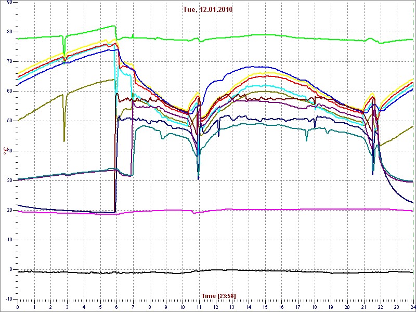Click hour 17 on the time axis
The image size is (416, 312).
[x=298, y=307]
